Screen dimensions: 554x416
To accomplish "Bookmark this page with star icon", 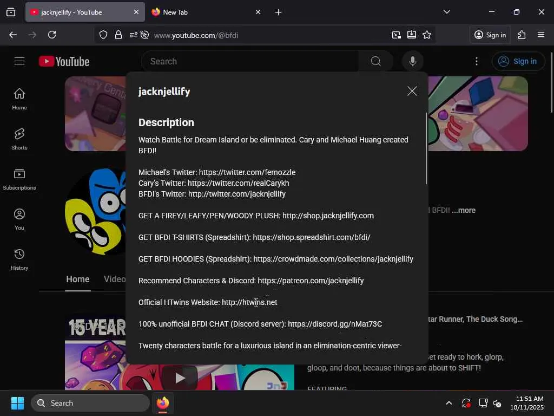I will (427, 35).
